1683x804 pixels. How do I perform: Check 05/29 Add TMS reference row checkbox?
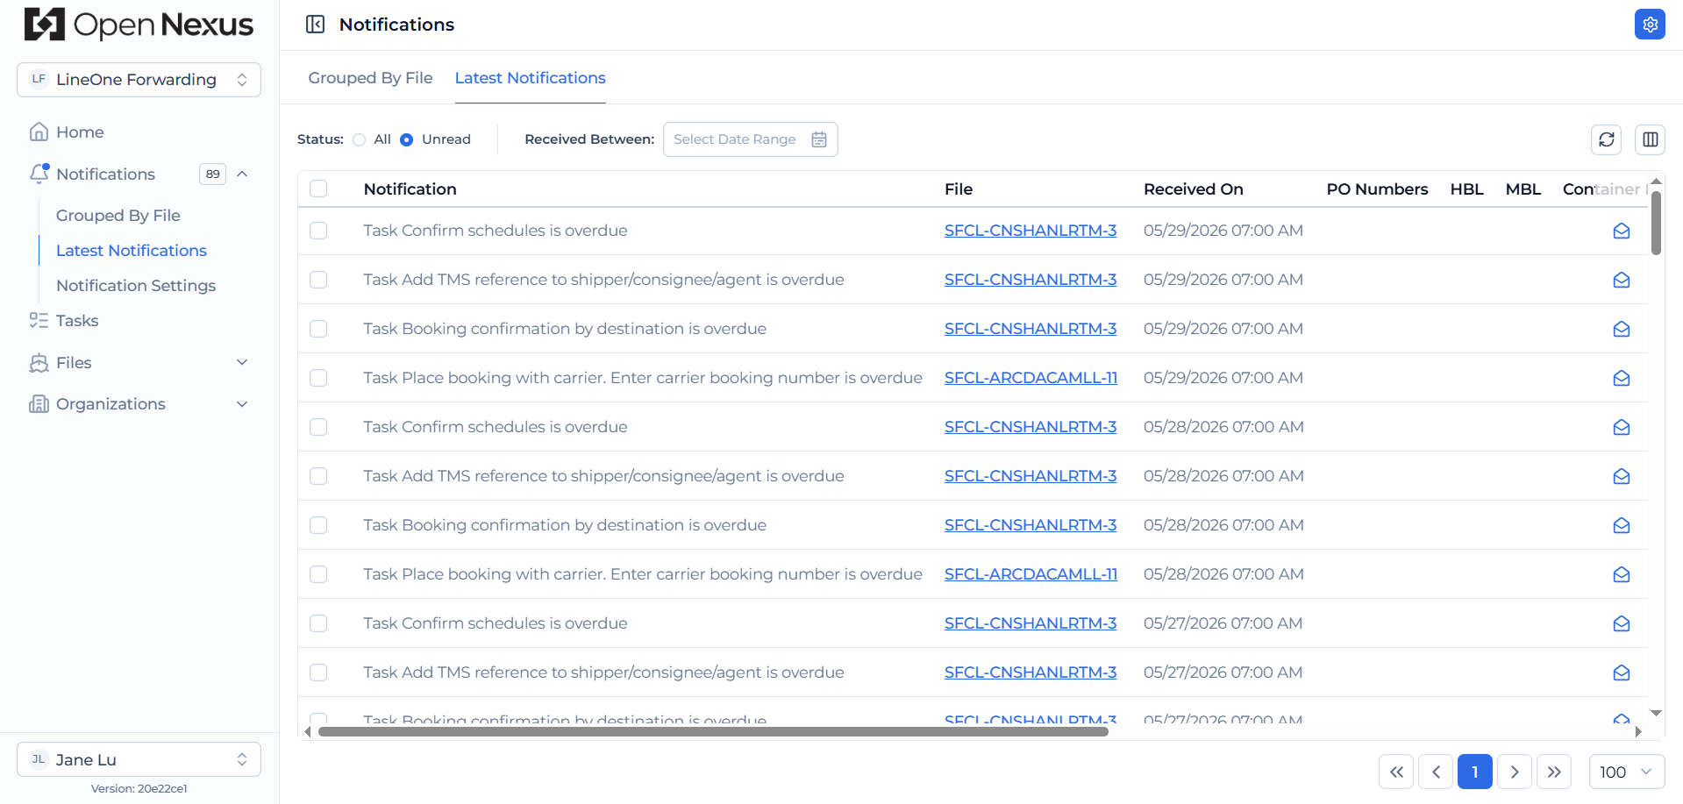pyautogui.click(x=318, y=280)
